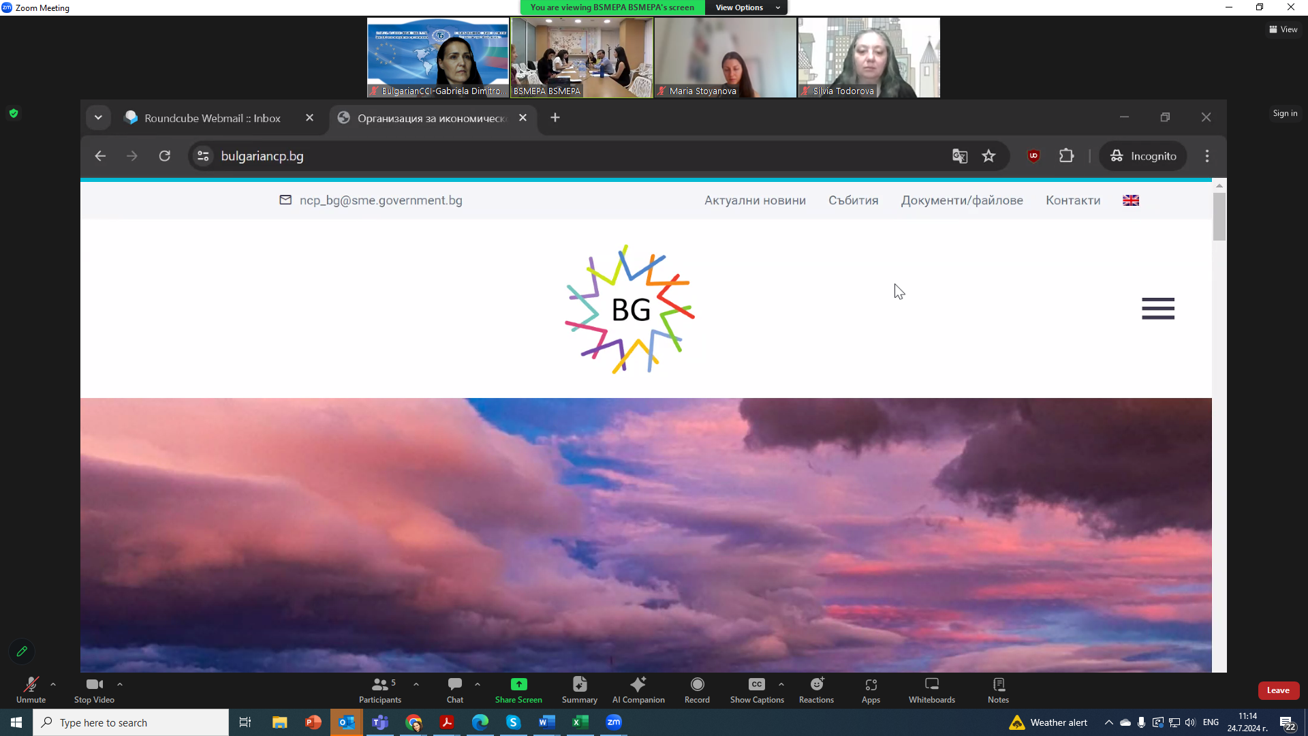1308x736 pixels.
Task: Click the taskbar search box
Action: 131,722
